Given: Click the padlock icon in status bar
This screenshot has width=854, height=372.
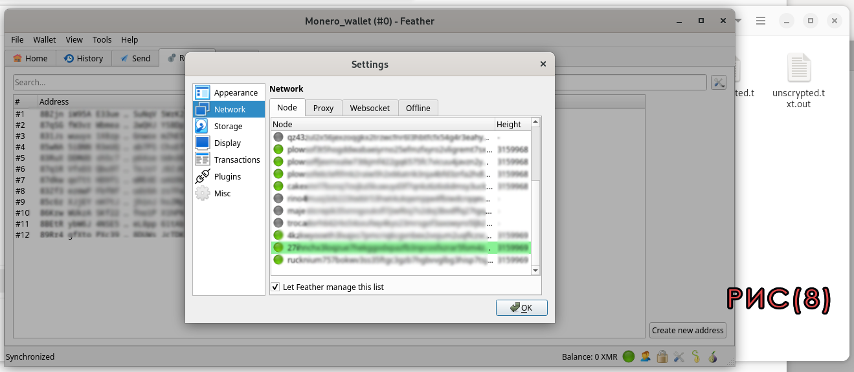Looking at the screenshot, I should pos(662,356).
